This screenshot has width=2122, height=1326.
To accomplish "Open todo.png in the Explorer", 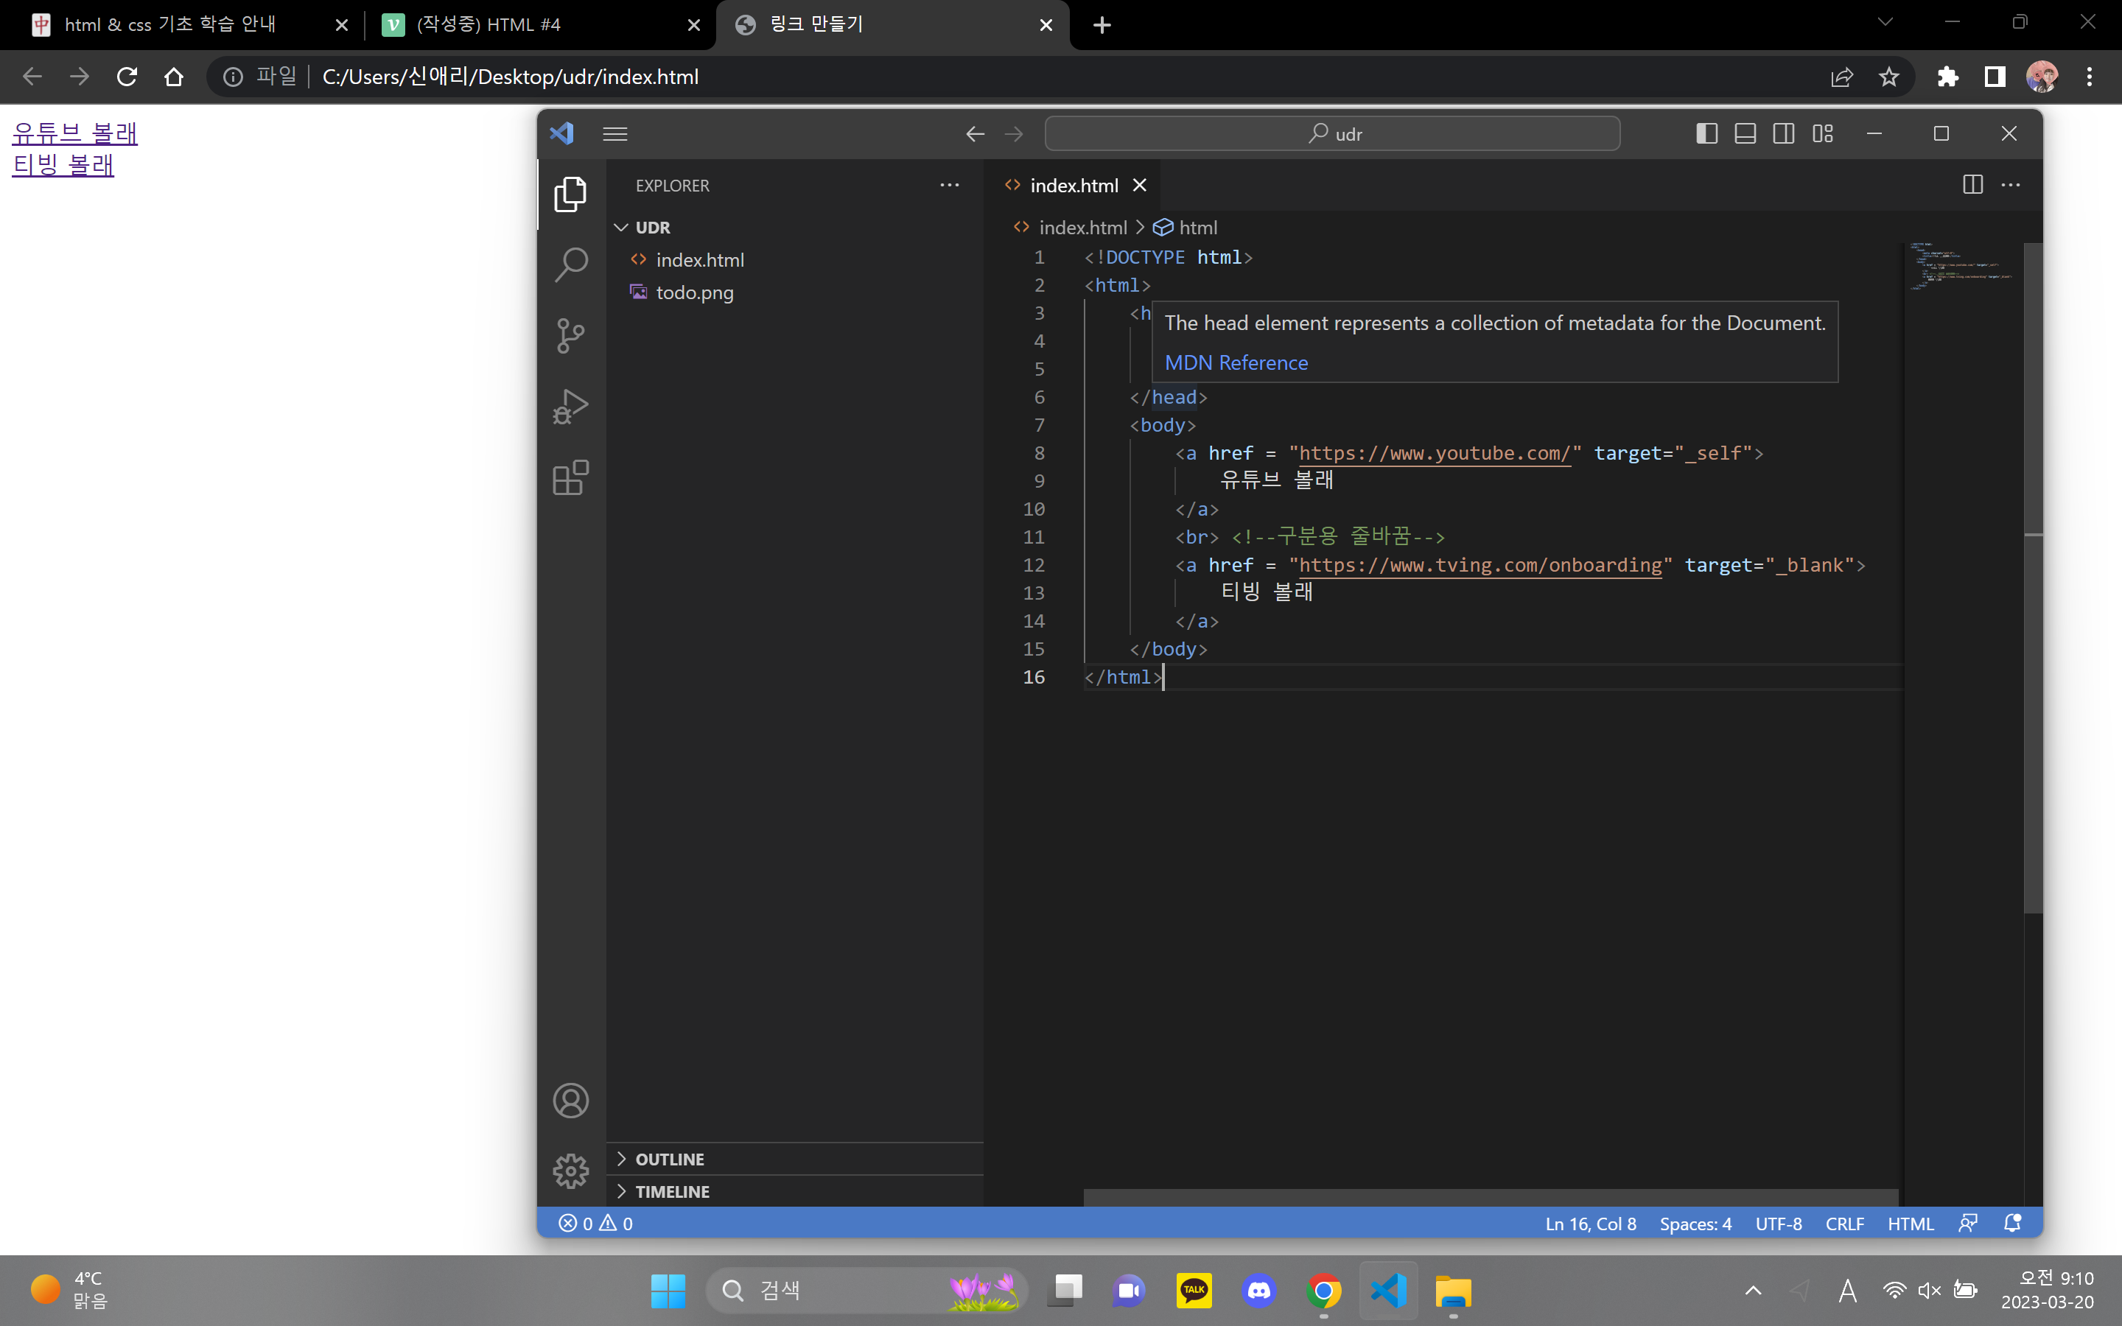I will (693, 293).
